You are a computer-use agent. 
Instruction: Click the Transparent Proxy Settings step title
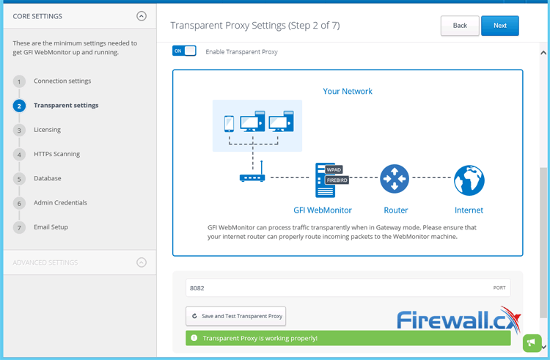coord(255,25)
